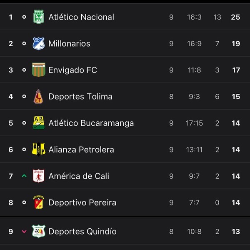
Task: Open the Atlético Bucaramanga A.B. logo
Action: tap(39, 123)
